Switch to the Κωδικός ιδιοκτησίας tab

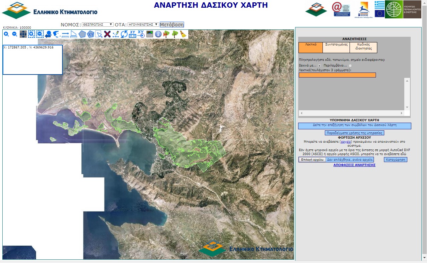[x=364, y=47]
